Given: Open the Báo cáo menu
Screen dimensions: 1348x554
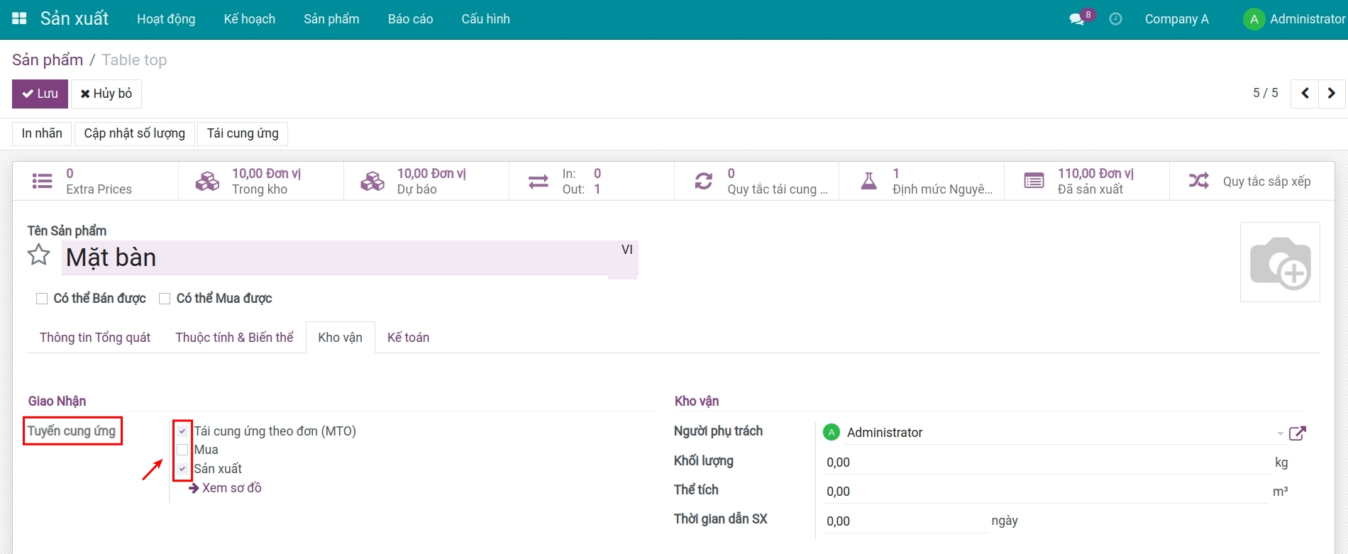Looking at the screenshot, I should pos(410,19).
